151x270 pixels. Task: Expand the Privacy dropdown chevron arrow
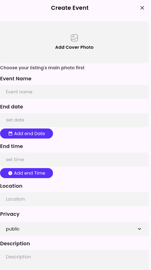[x=139, y=229]
